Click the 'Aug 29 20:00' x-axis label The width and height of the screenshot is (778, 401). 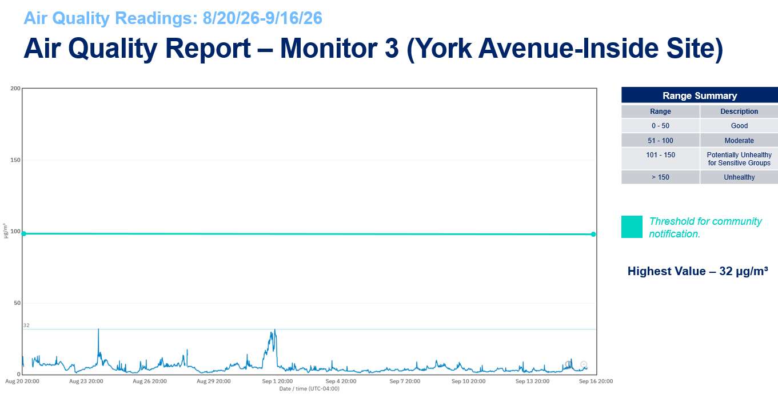[x=214, y=381]
